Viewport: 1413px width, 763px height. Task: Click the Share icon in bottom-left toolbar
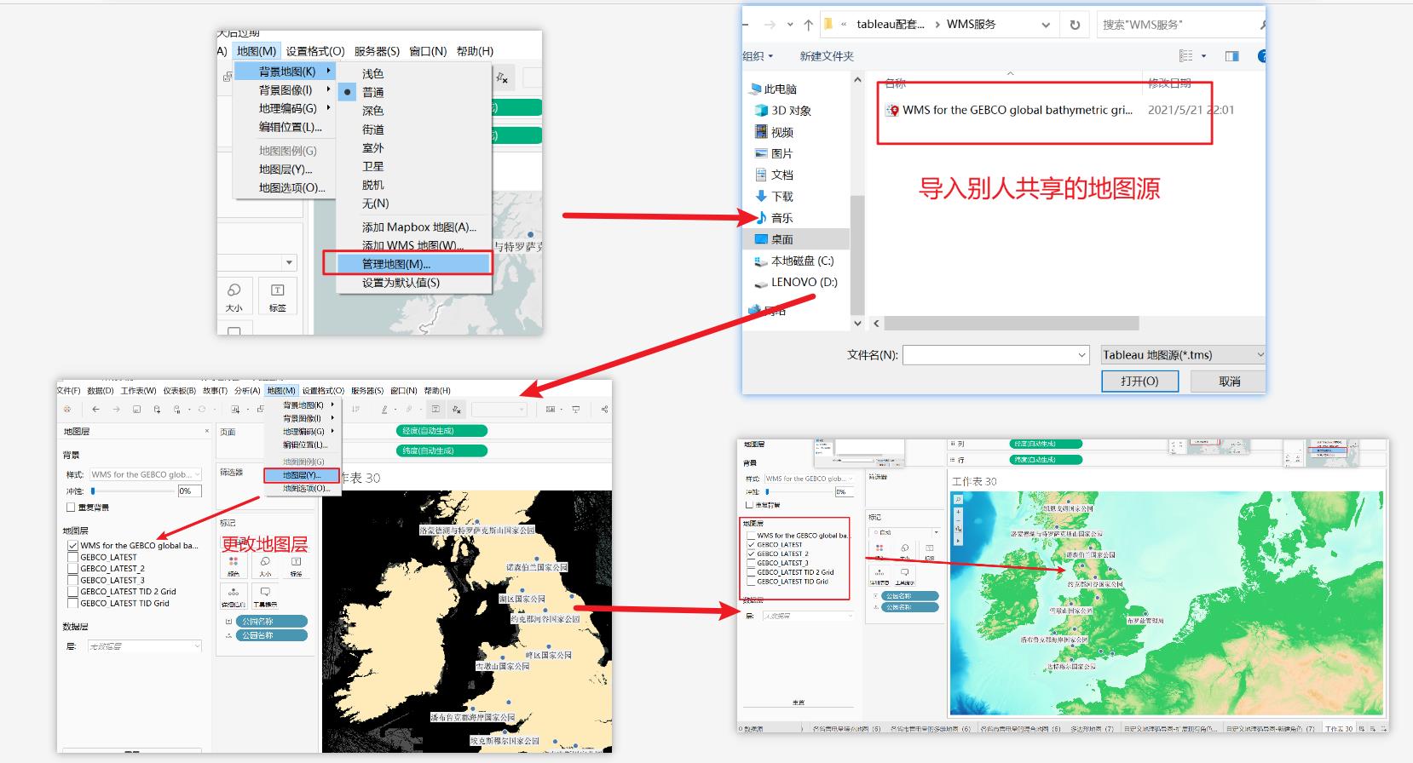click(x=604, y=410)
